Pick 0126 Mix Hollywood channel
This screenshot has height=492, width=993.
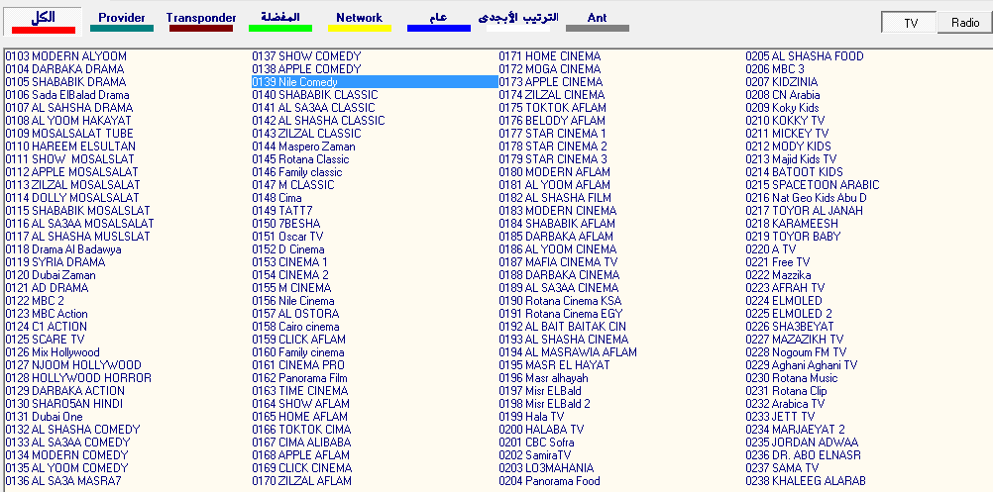click(53, 352)
